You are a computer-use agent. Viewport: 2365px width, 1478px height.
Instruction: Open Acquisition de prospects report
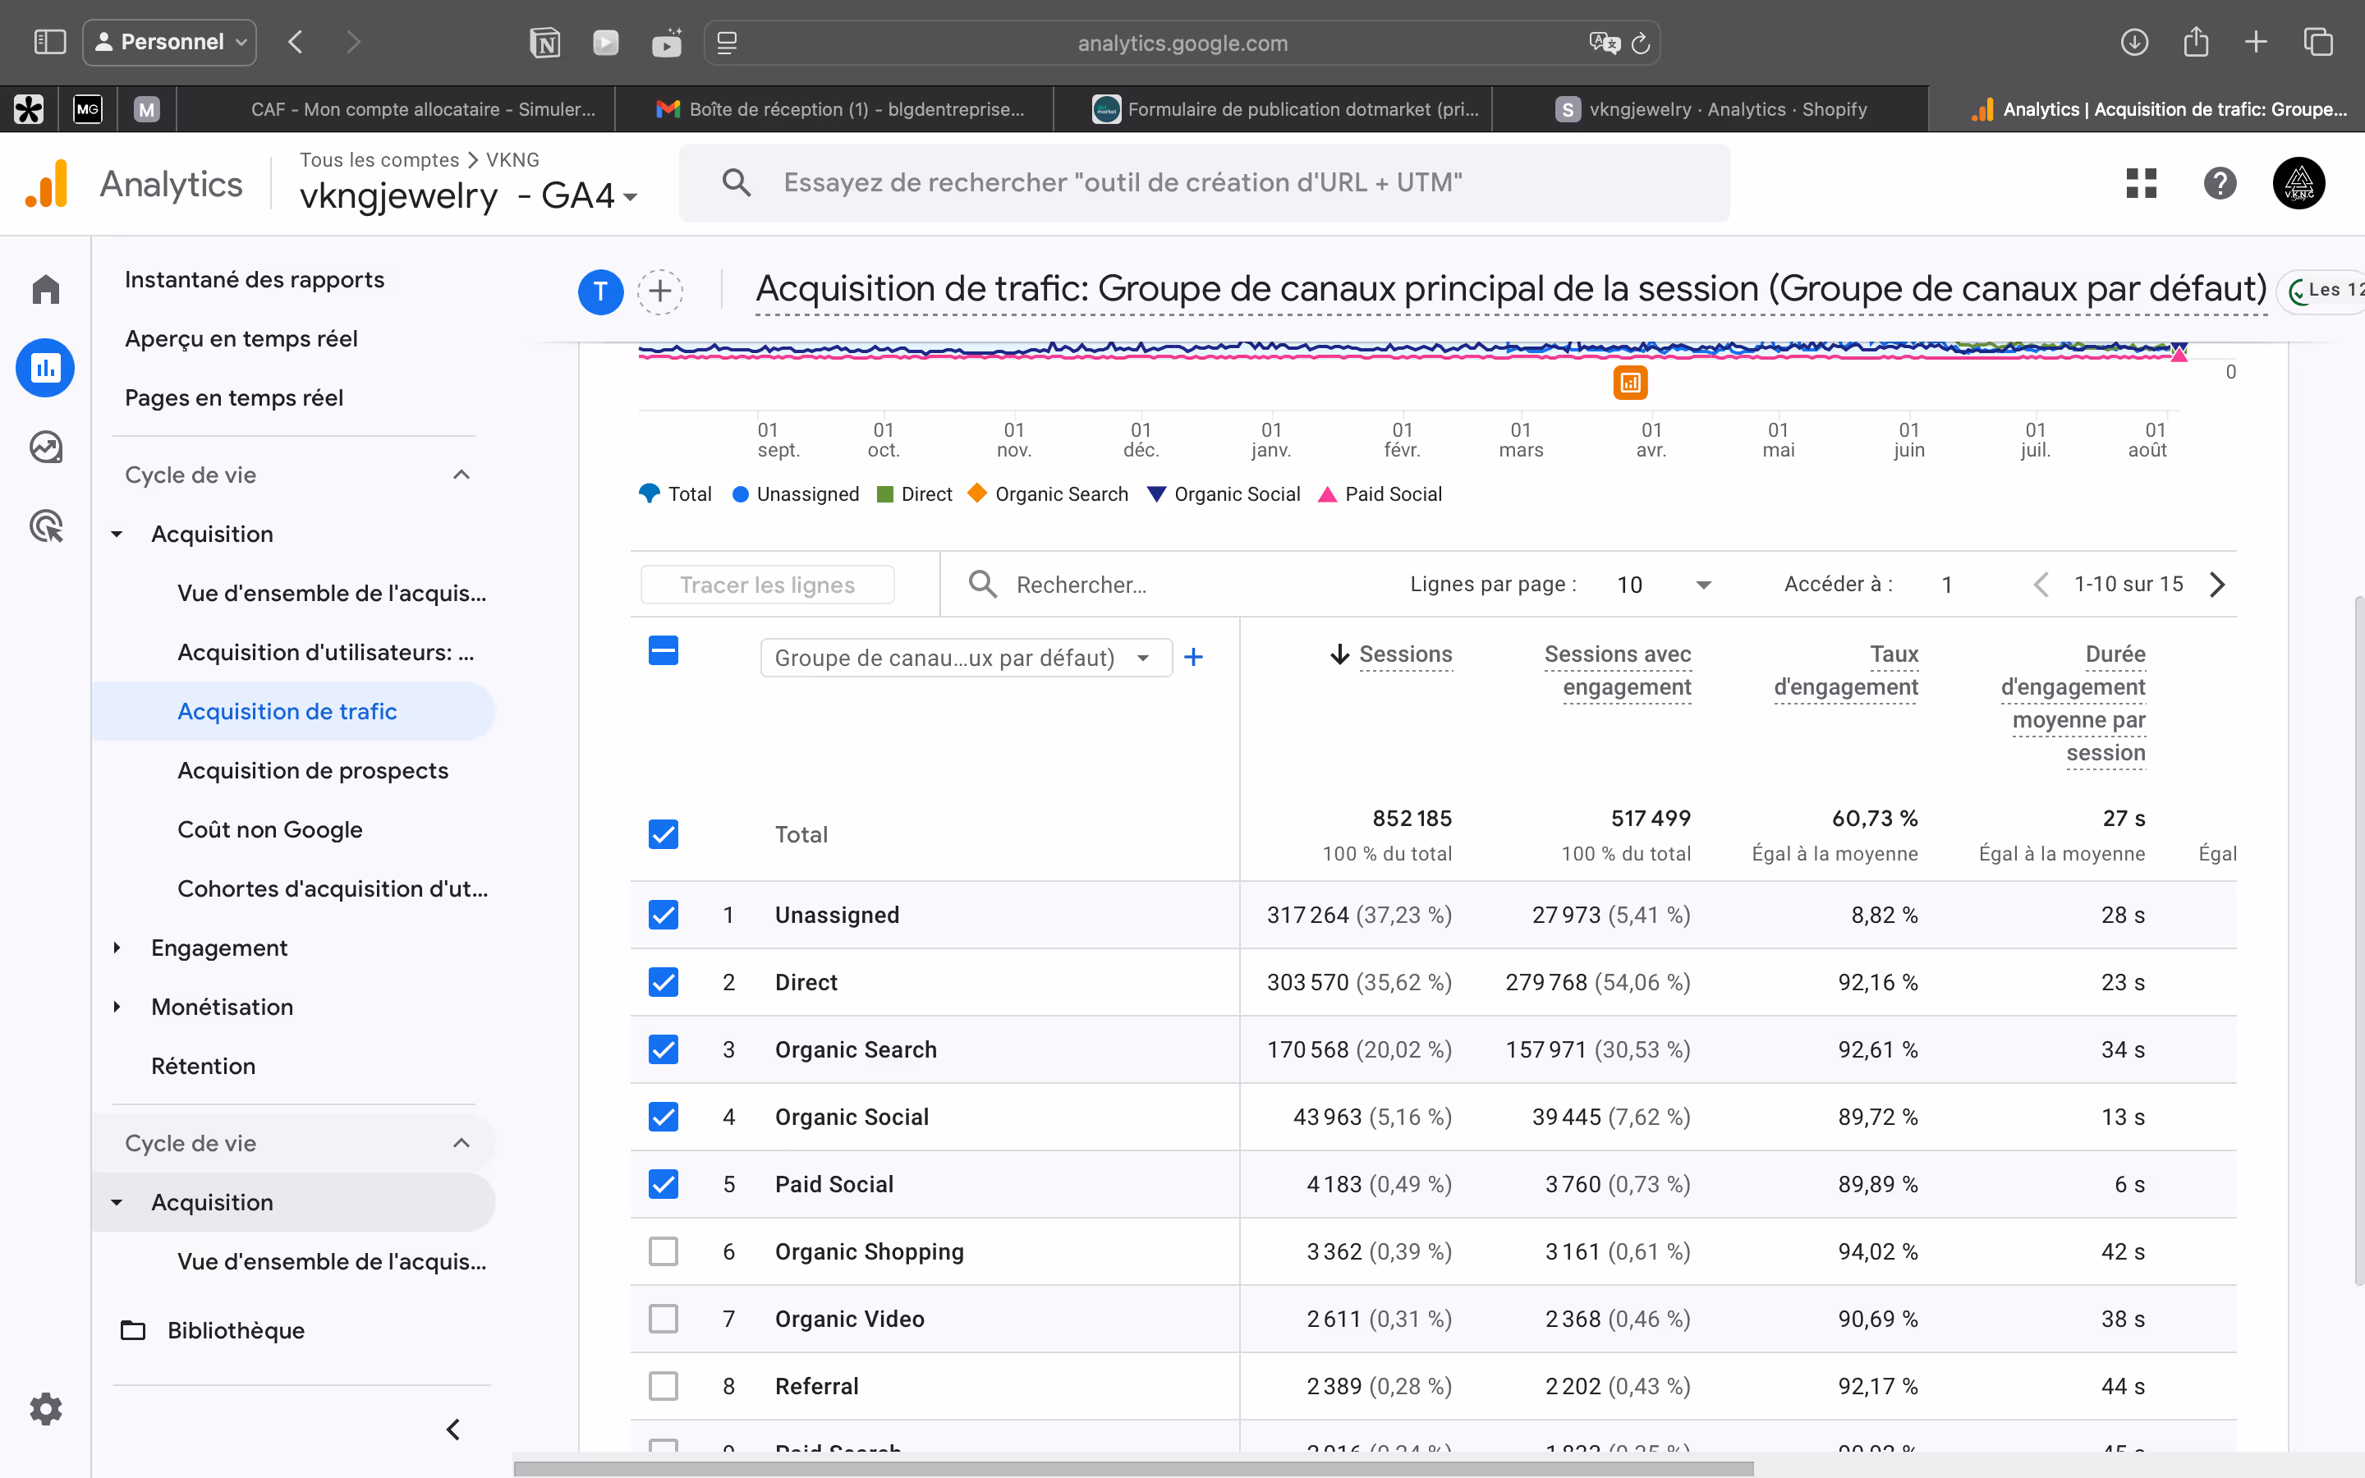point(313,770)
